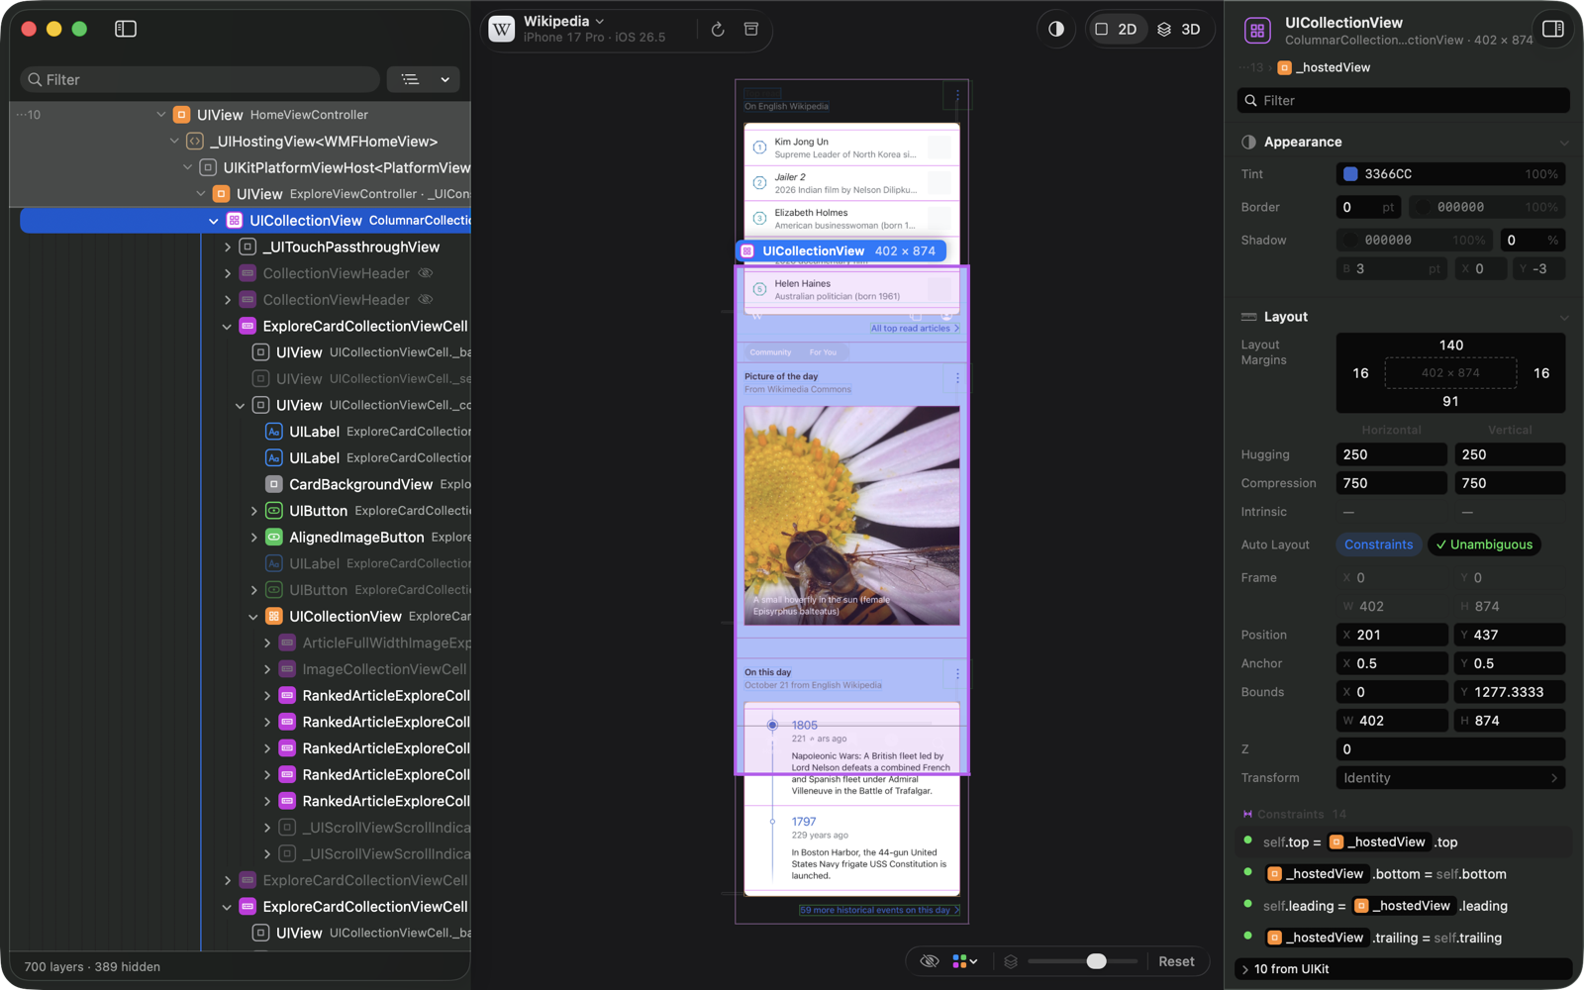Select the visible UIButton layer icon
Image resolution: width=1584 pixels, height=990 pixels.
[274, 511]
